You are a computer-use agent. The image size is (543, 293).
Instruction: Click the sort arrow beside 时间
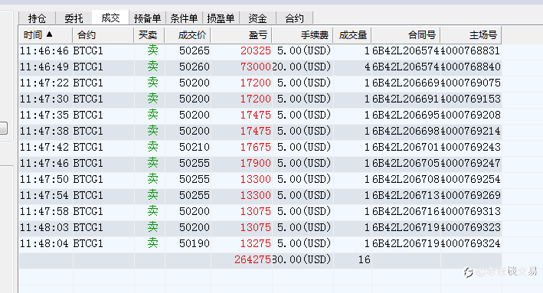click(49, 34)
